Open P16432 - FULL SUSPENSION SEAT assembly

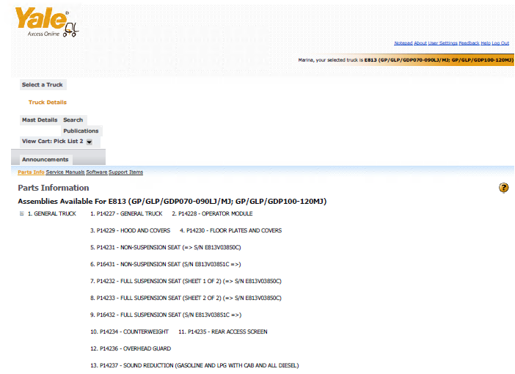click(x=166, y=315)
